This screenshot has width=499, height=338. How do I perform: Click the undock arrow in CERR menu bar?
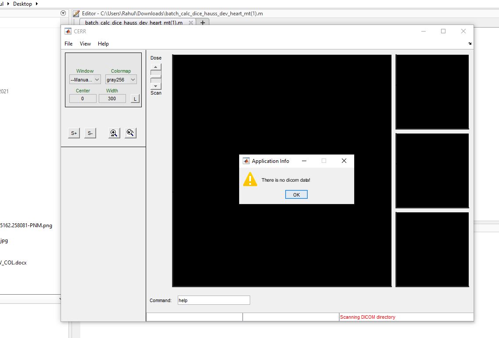[x=470, y=43]
